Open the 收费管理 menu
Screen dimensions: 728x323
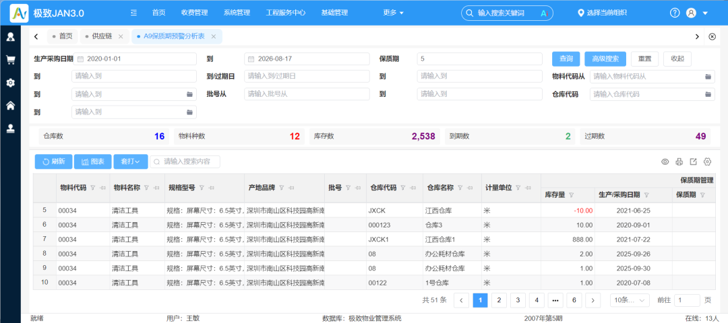pos(195,13)
